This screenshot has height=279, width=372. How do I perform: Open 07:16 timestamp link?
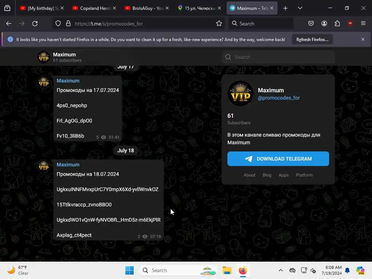point(155,236)
